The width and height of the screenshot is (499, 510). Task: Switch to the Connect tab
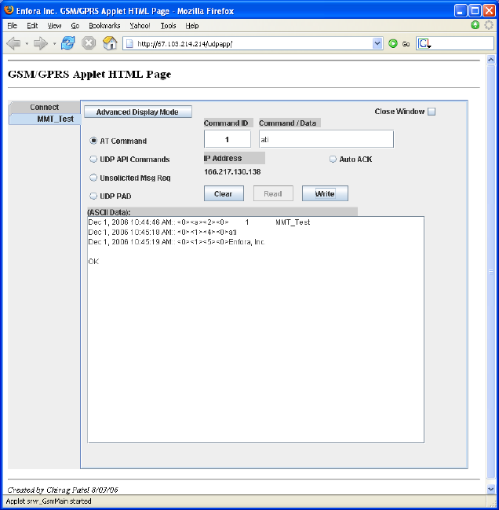[45, 107]
